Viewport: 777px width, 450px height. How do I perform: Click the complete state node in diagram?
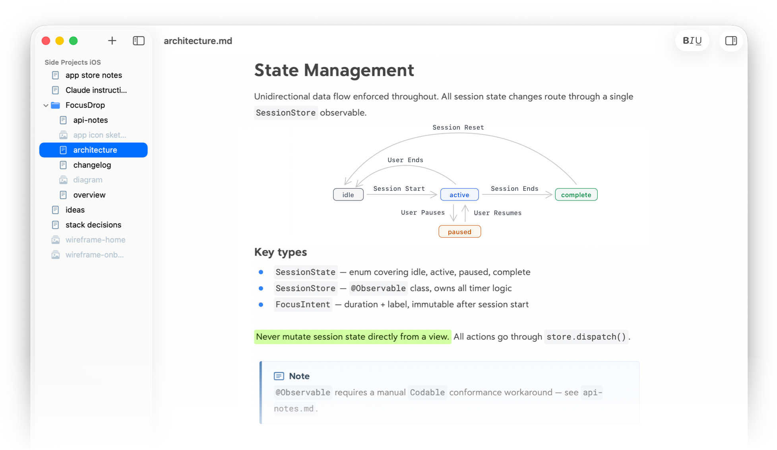pos(576,195)
